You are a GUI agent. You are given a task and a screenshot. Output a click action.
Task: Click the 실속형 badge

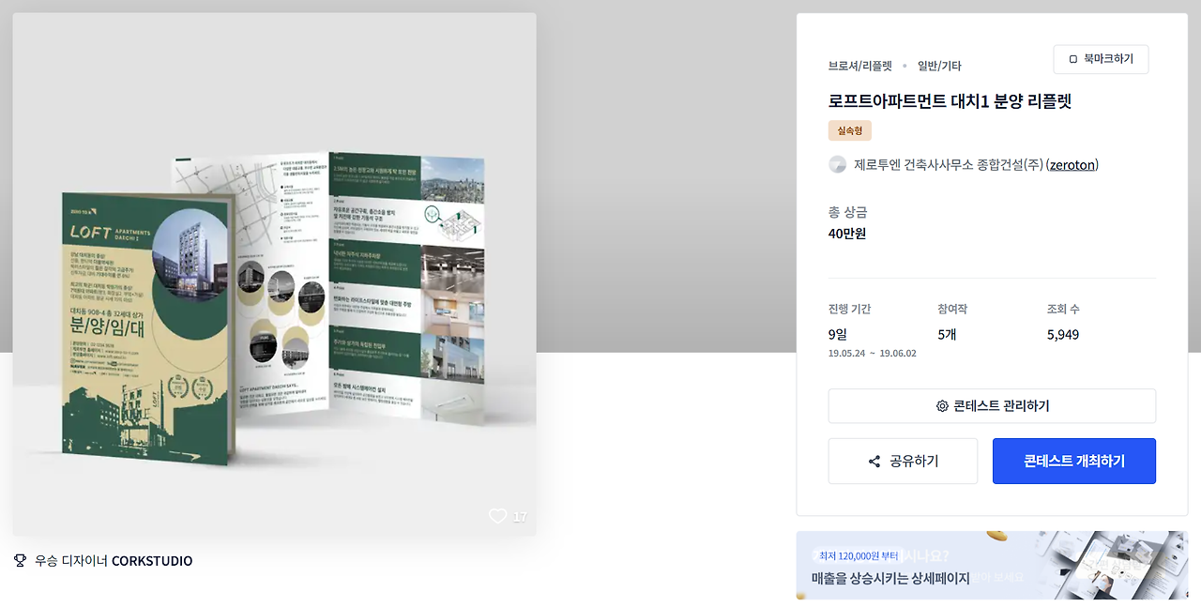(850, 131)
